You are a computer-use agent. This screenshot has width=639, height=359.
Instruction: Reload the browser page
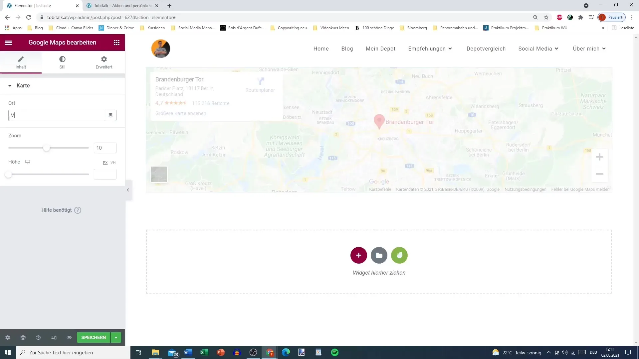pyautogui.click(x=29, y=17)
